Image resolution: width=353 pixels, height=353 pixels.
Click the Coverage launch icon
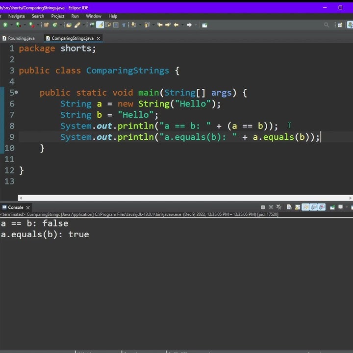pyautogui.click(x=18, y=25)
